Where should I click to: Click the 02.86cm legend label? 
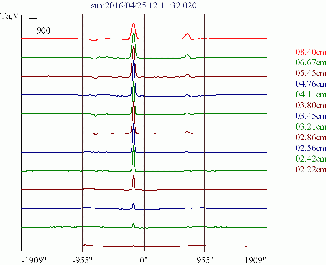[310, 137]
